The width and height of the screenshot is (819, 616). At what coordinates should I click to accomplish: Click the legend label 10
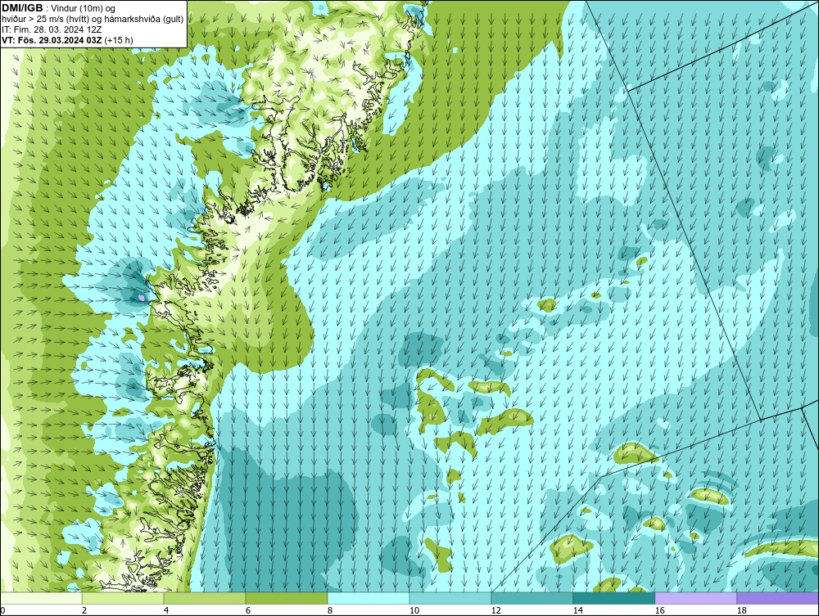tap(414, 610)
